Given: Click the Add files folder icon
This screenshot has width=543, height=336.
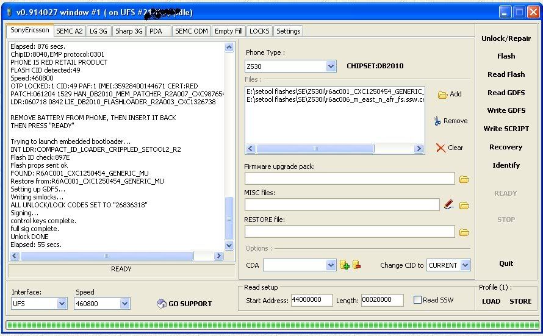Looking at the screenshot, I should [442, 95].
